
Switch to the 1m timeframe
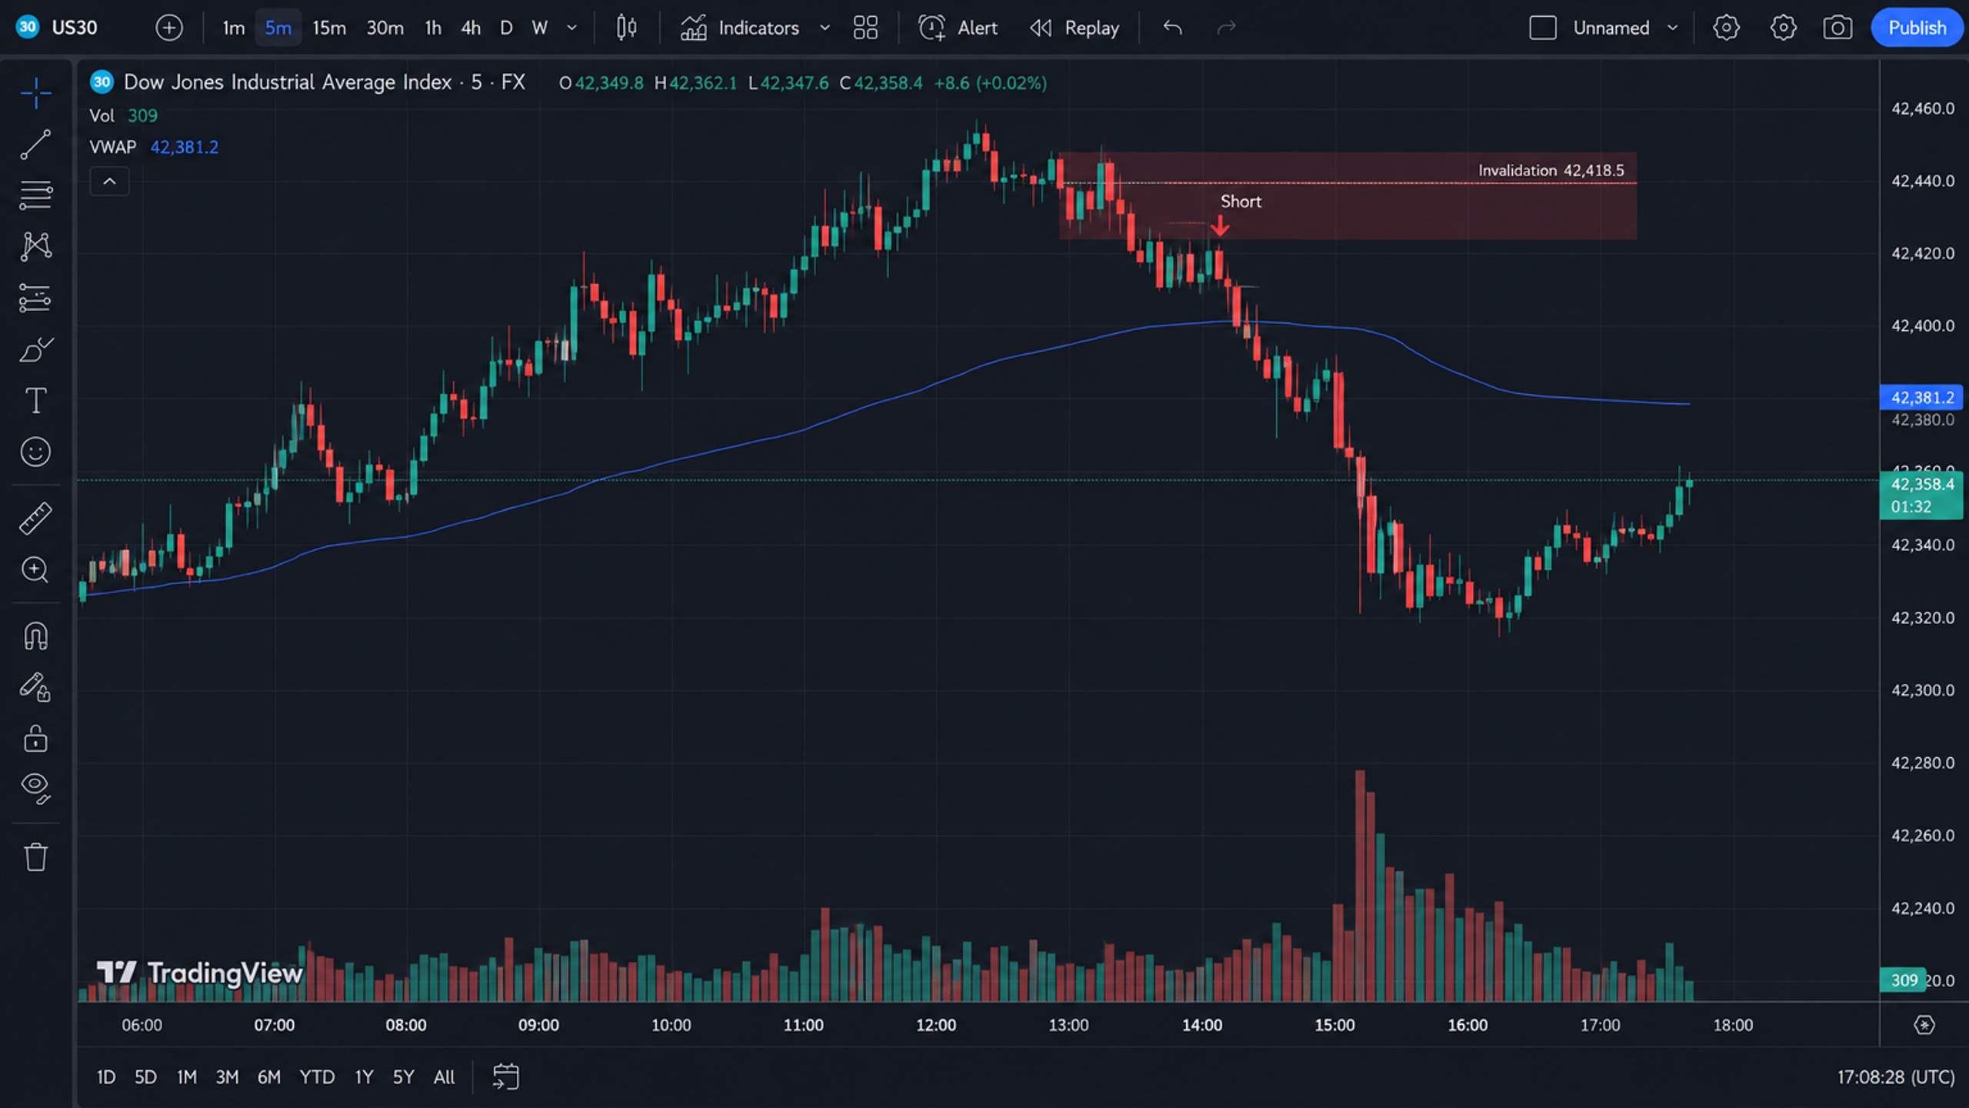pos(233,28)
